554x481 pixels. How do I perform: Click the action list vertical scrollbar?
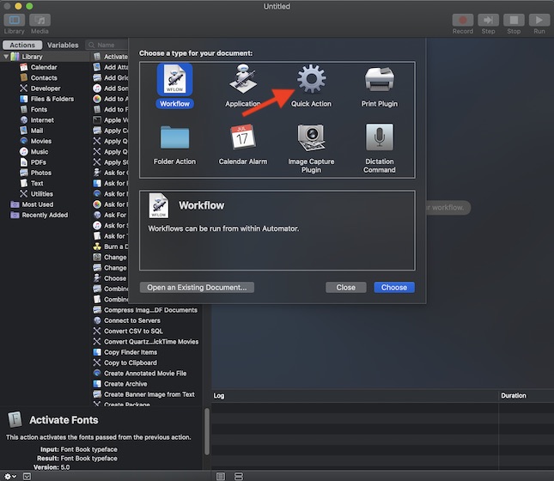click(x=207, y=431)
